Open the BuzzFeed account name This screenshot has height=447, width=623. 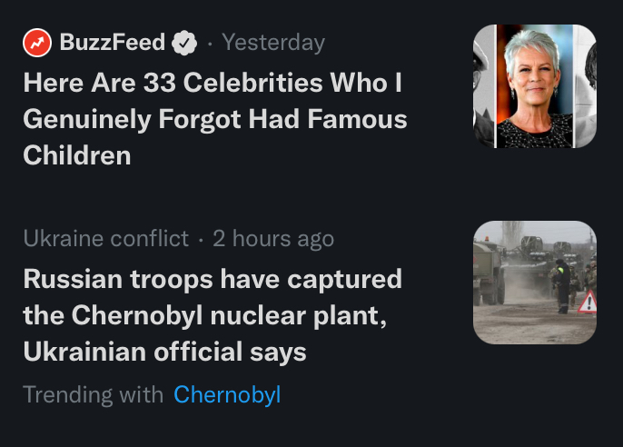point(113,42)
